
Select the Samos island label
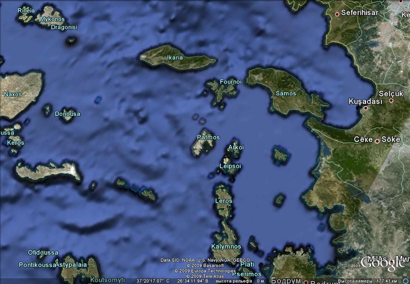[x=286, y=93]
